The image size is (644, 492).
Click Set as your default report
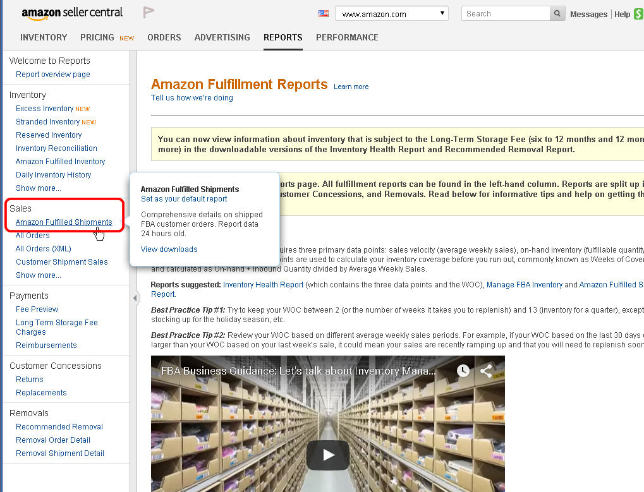[184, 199]
